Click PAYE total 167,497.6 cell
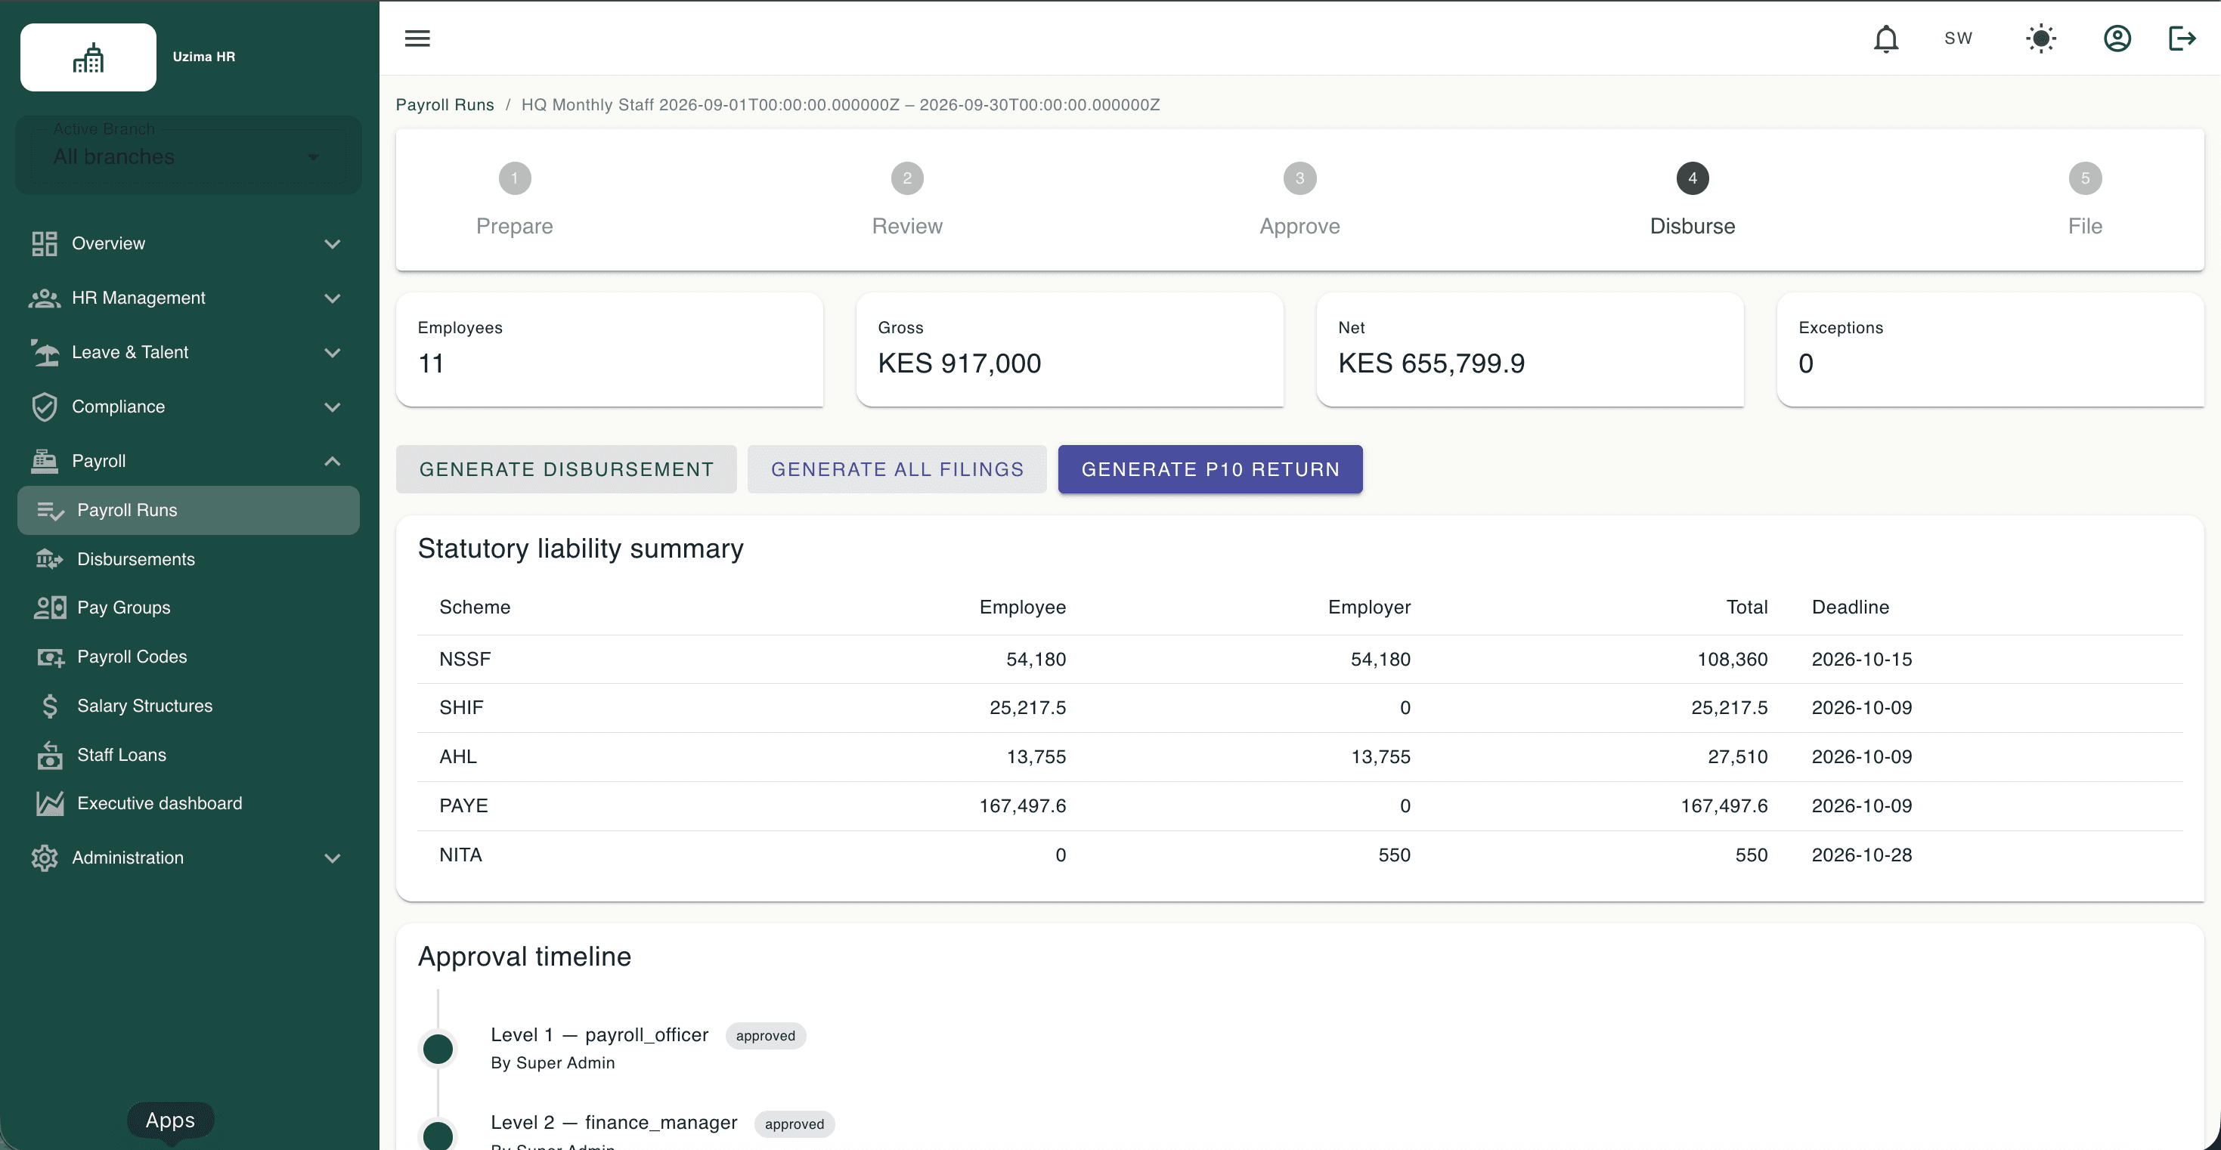The width and height of the screenshot is (2221, 1150). pos(1724,806)
